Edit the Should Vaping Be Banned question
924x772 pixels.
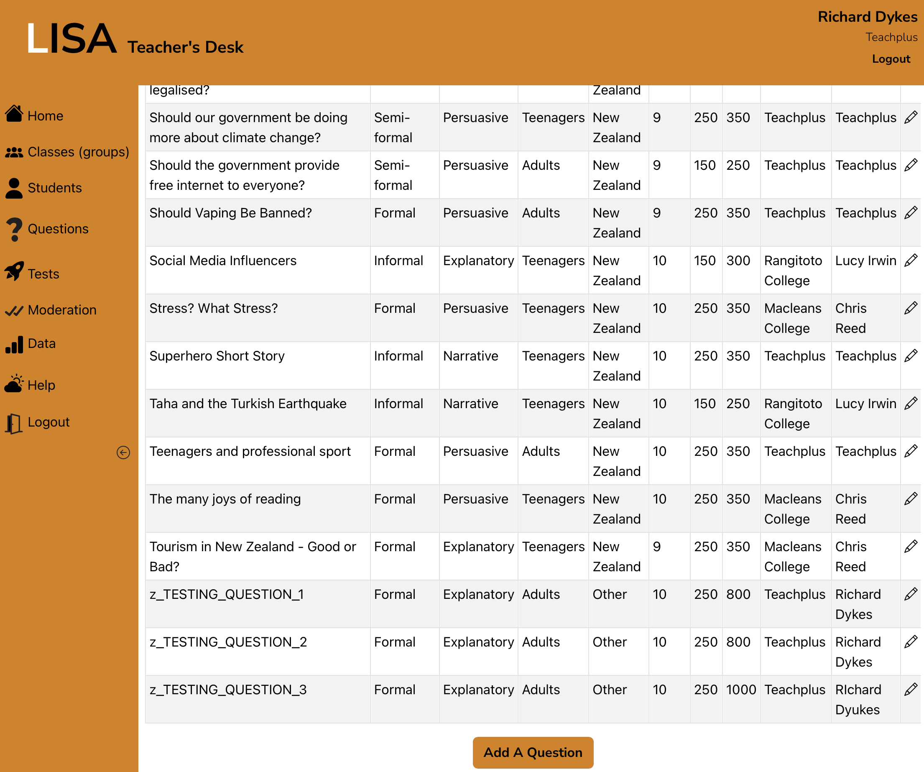point(910,213)
